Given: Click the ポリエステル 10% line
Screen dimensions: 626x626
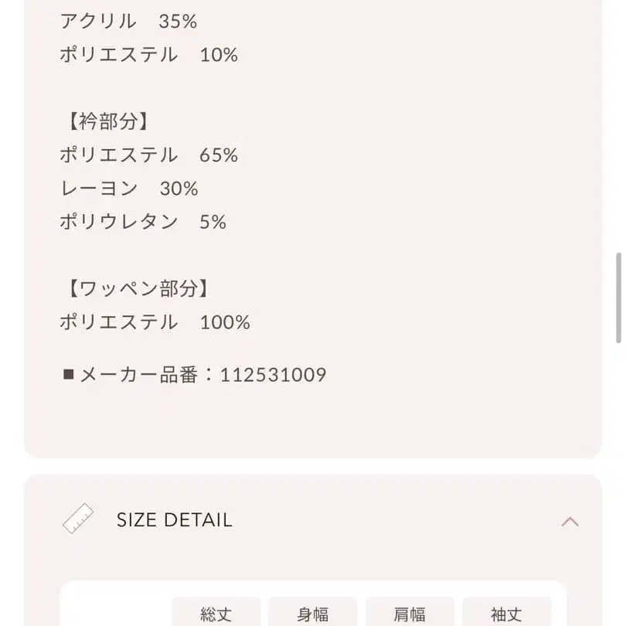Looking at the screenshot, I should point(148,55).
